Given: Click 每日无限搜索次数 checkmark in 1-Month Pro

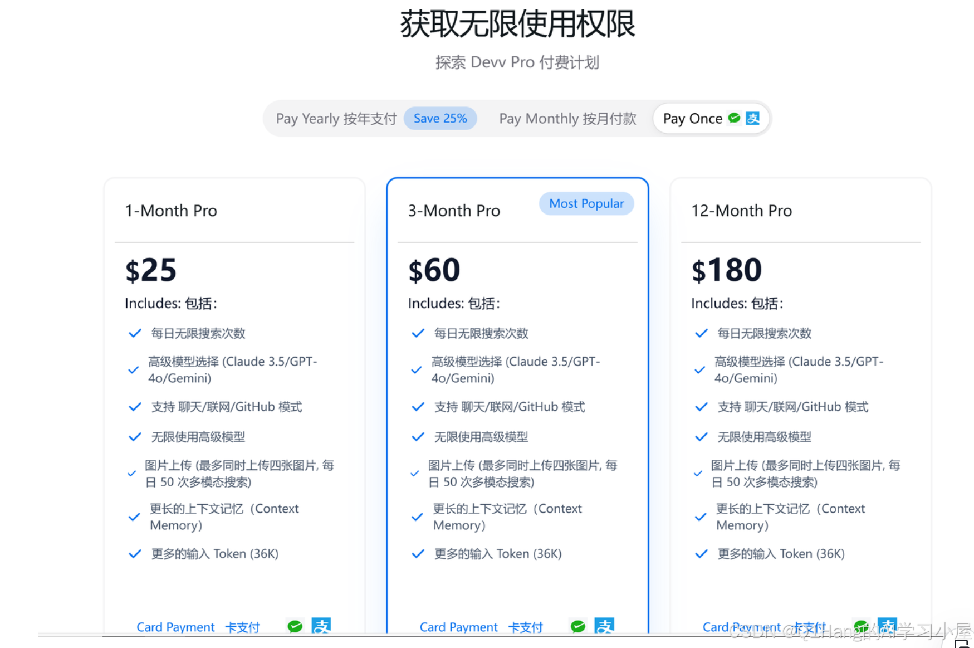Looking at the screenshot, I should coord(135,333).
